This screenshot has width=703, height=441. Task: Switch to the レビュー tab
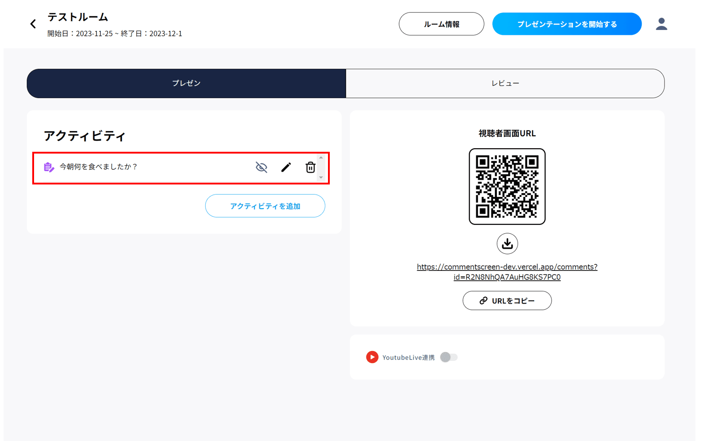(505, 83)
